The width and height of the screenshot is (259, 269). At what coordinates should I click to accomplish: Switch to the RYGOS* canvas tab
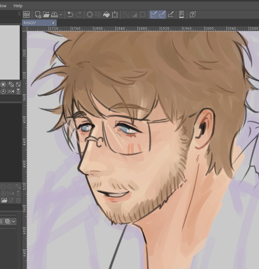click(39, 23)
